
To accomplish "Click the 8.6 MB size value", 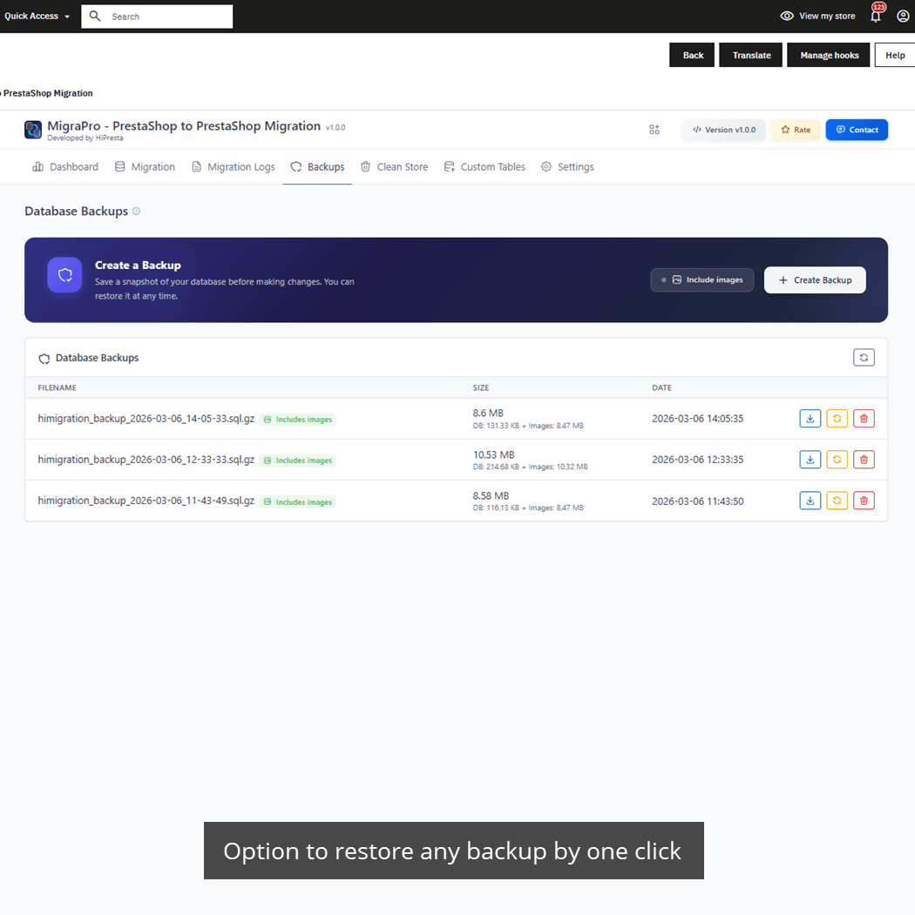I will (x=488, y=414).
